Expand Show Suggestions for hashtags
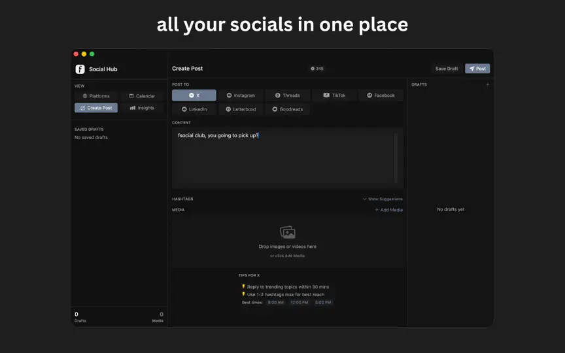The image size is (565, 353). (383, 199)
